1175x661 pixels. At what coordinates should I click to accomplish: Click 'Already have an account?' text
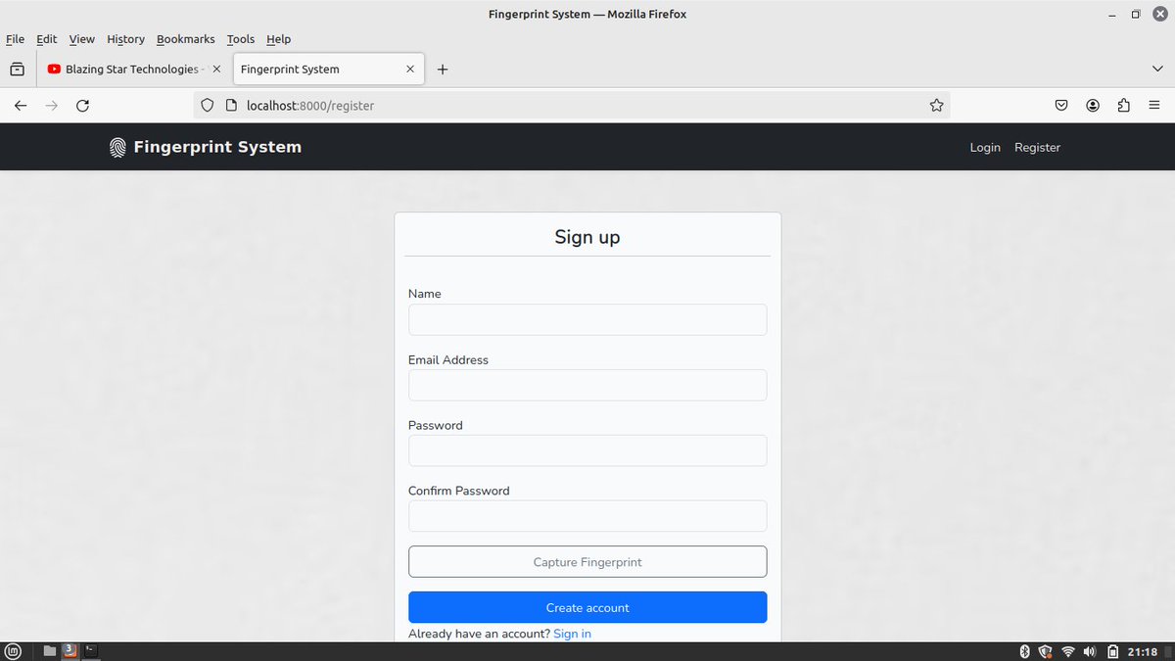(x=479, y=634)
